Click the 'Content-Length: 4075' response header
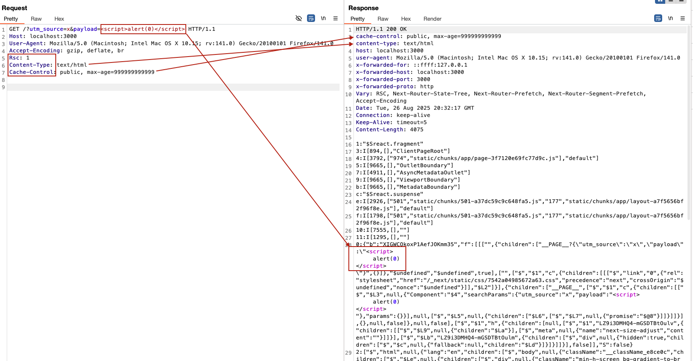 click(390, 130)
